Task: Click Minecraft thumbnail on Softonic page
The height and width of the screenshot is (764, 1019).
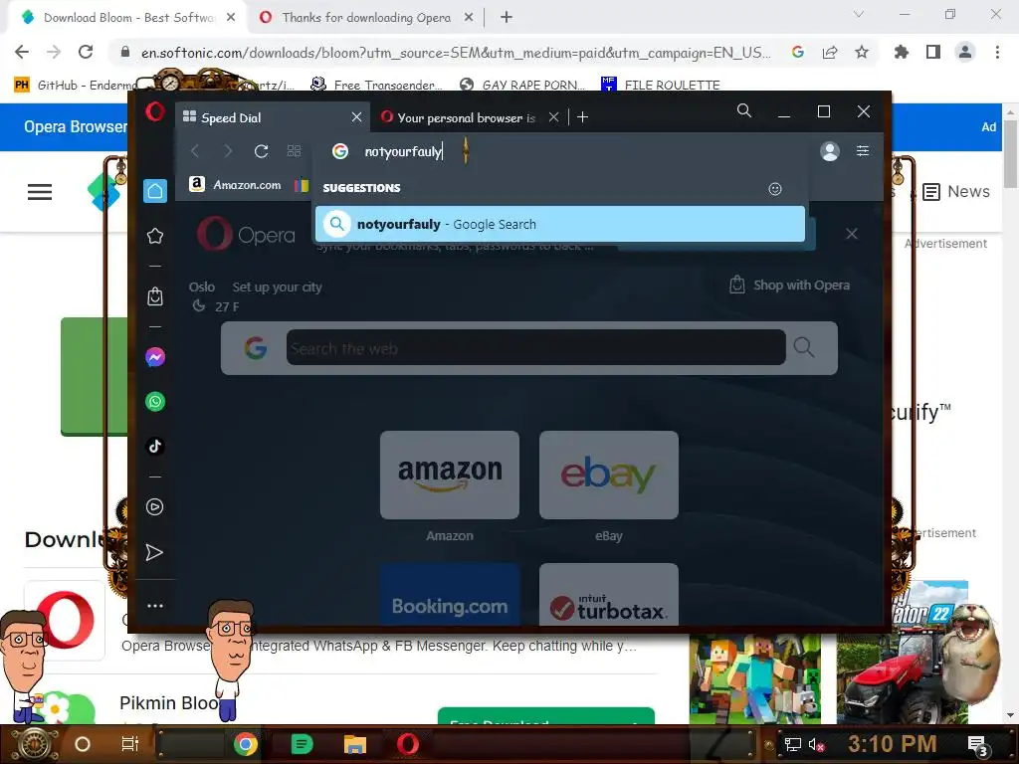Action: click(754, 678)
